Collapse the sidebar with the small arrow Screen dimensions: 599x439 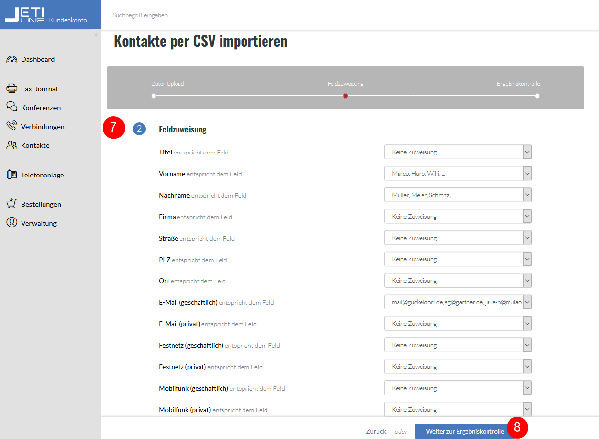[96, 35]
